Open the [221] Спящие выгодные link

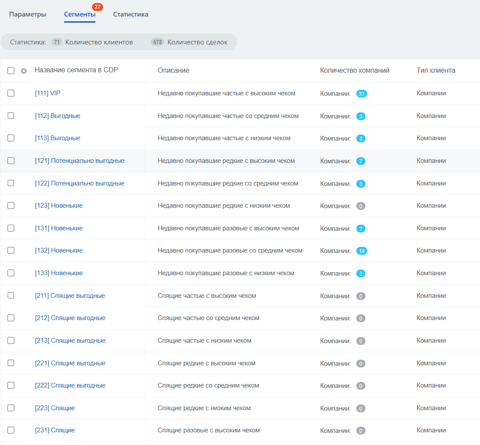pyautogui.click(x=70, y=363)
